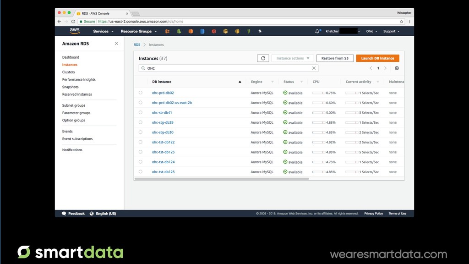Open the green service shortcut icon

coord(179,31)
